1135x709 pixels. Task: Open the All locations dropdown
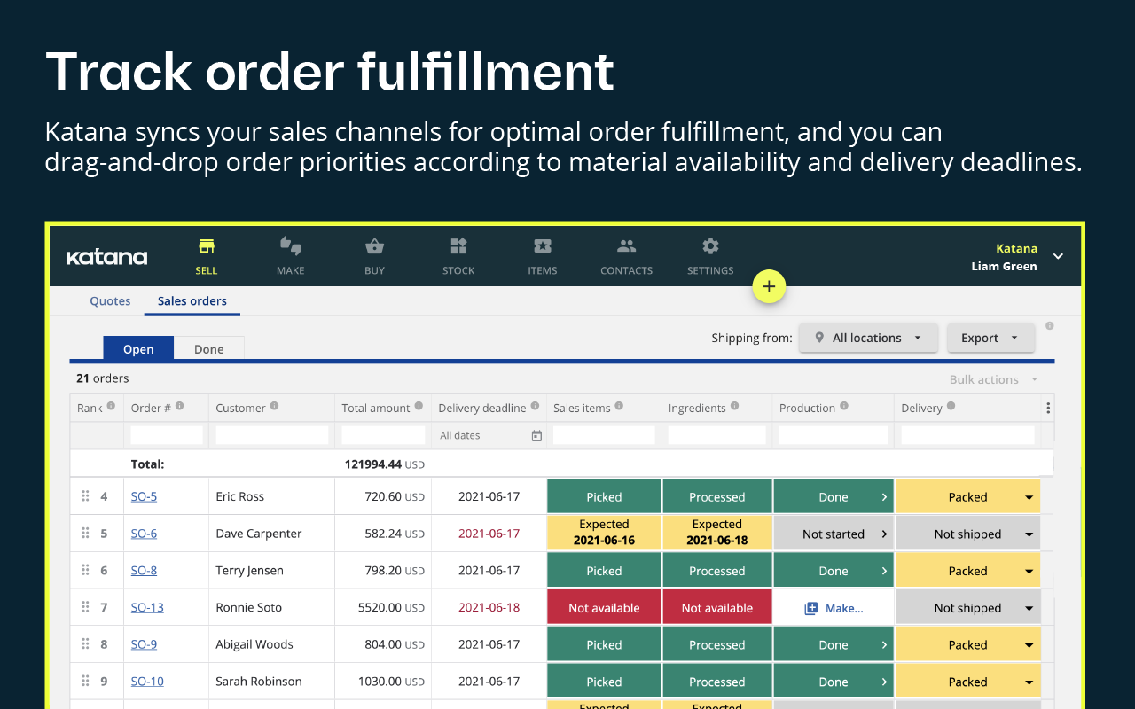pos(868,338)
